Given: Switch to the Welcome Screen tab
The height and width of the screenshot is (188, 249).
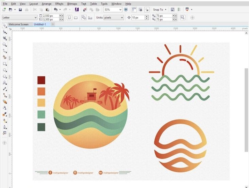Looking at the screenshot, I should 19,25.
